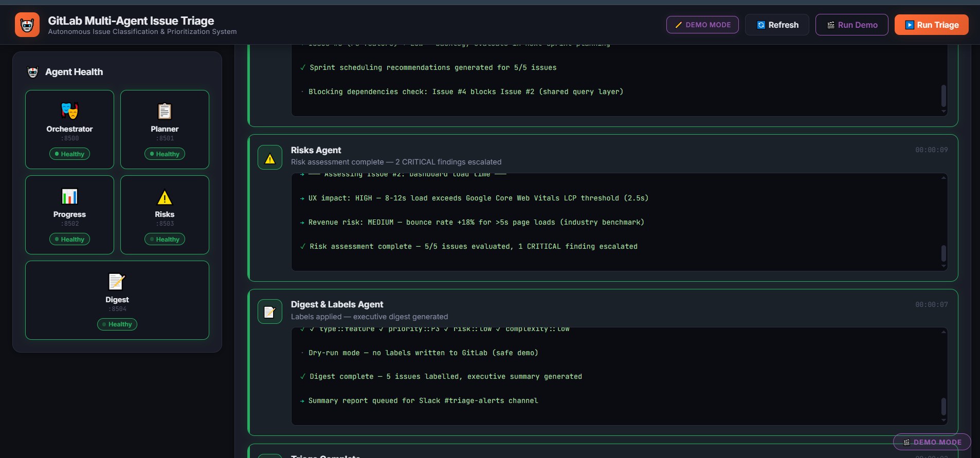The height and width of the screenshot is (458, 980).
Task: Click Digest Agent timestamp 00:00:07
Action: pos(931,305)
